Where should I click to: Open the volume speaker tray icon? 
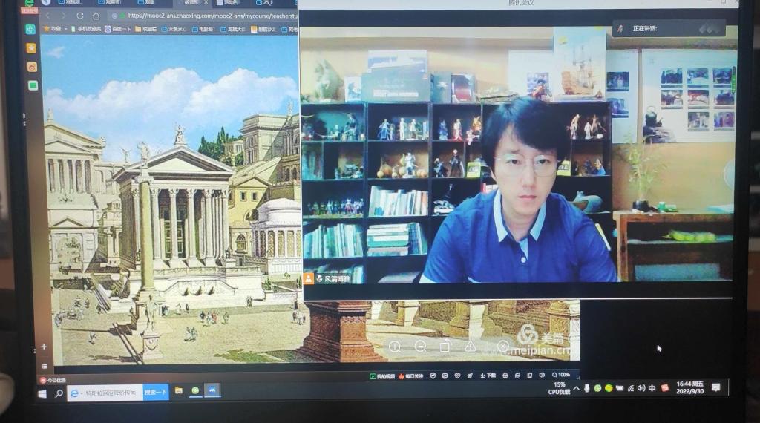click(x=641, y=388)
